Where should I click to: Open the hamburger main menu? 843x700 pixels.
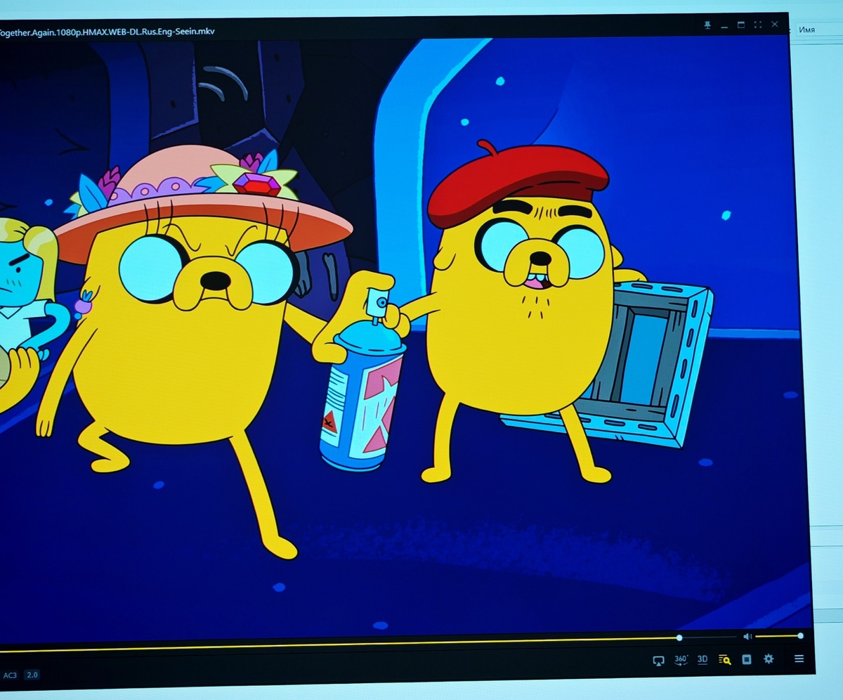[799, 659]
